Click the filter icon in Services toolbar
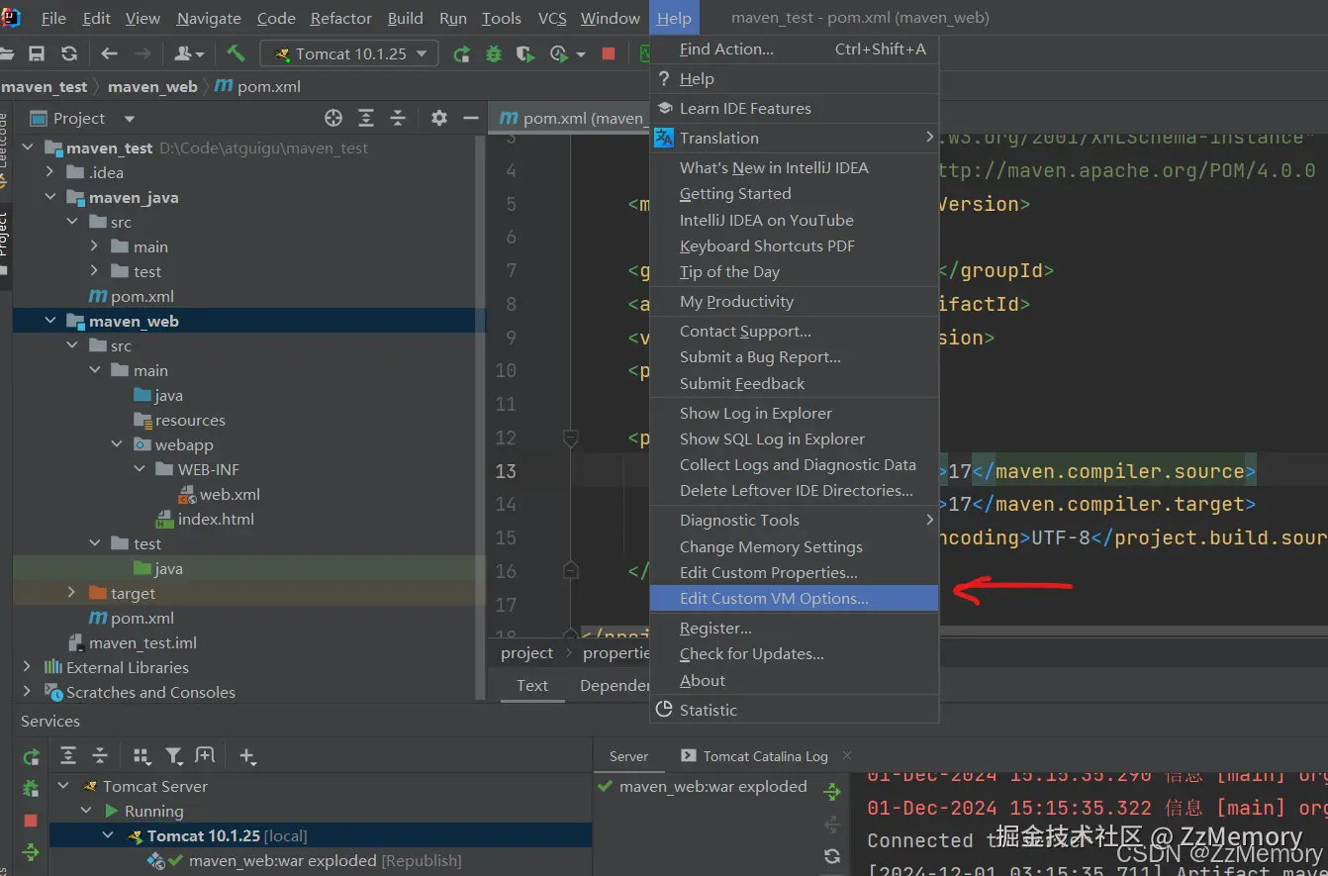 [x=174, y=756]
